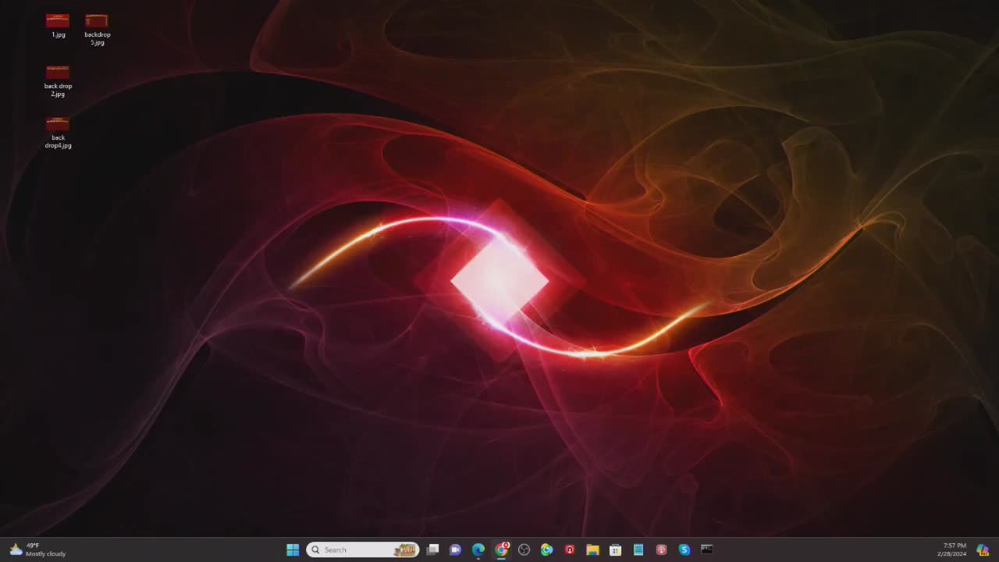Open File Explorer from the taskbar
999x562 pixels.
click(592, 550)
